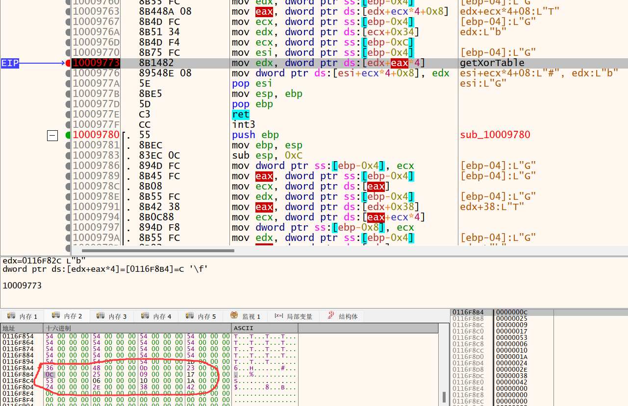Screen dimensions: 628x406
Task: Click the getXorTable comment
Action: (x=492, y=63)
